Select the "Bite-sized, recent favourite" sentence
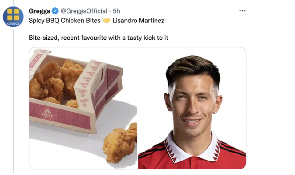Viewport: 295px width, 175px height. pyautogui.click(x=99, y=38)
